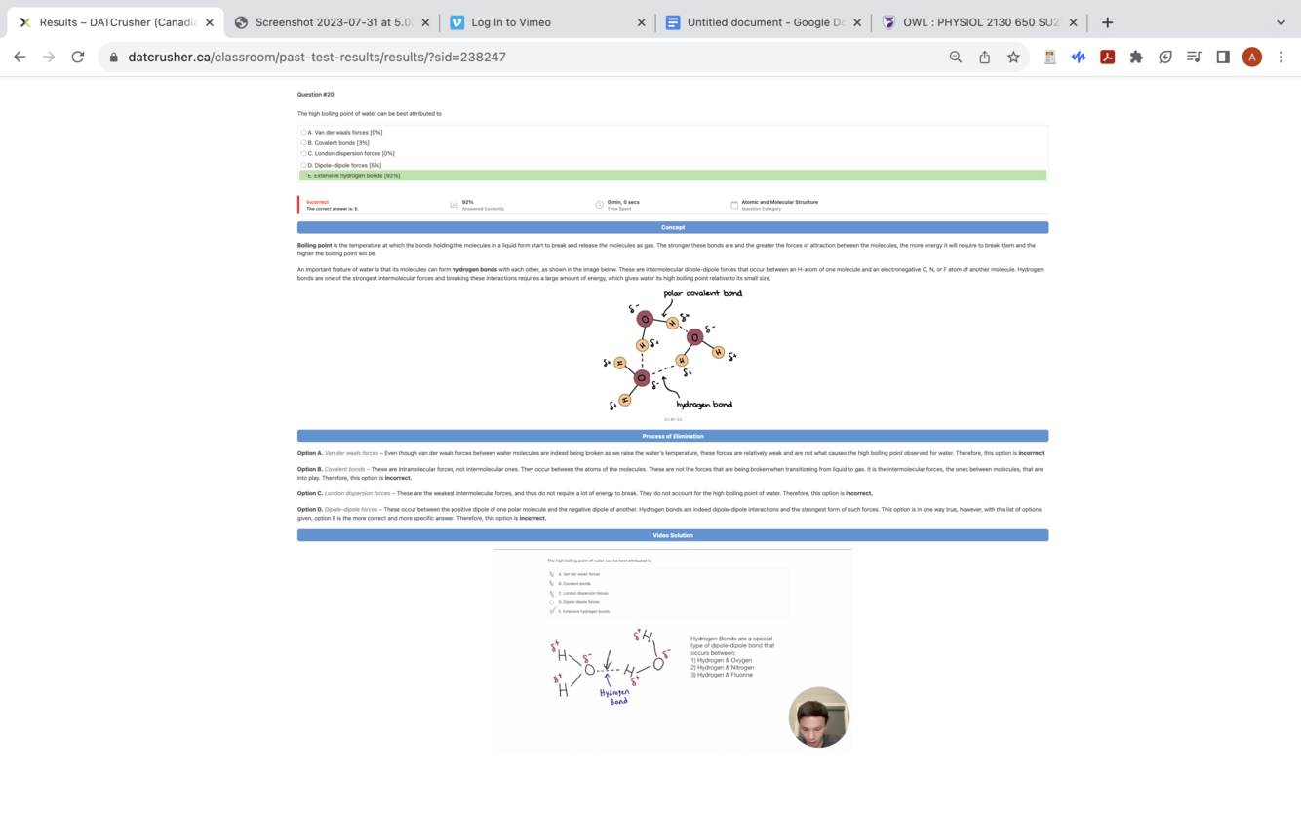1301x813 pixels.
Task: Open the media controls icon
Action: 1194,57
